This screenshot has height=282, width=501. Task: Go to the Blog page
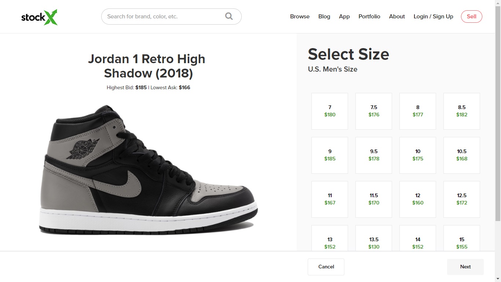click(324, 17)
